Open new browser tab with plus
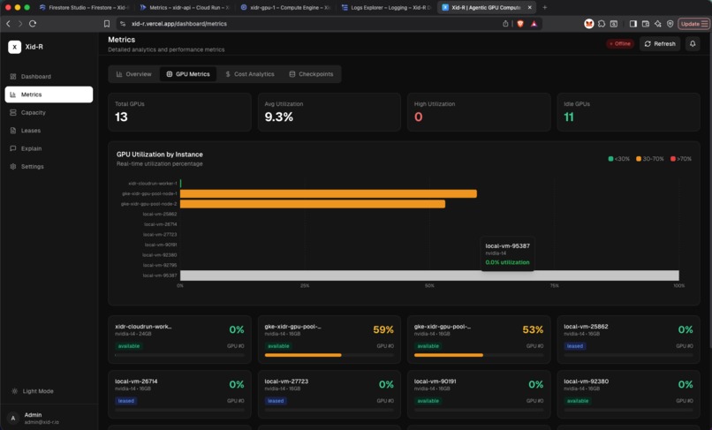 click(545, 7)
